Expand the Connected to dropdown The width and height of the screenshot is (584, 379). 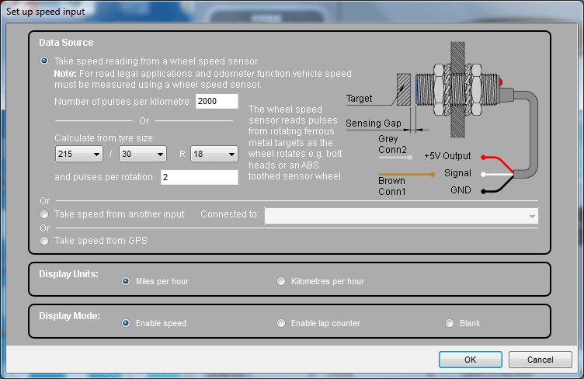pyautogui.click(x=401, y=215)
